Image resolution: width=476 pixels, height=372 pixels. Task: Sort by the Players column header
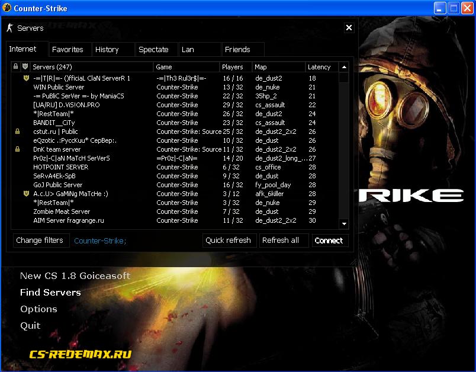[x=236, y=67]
